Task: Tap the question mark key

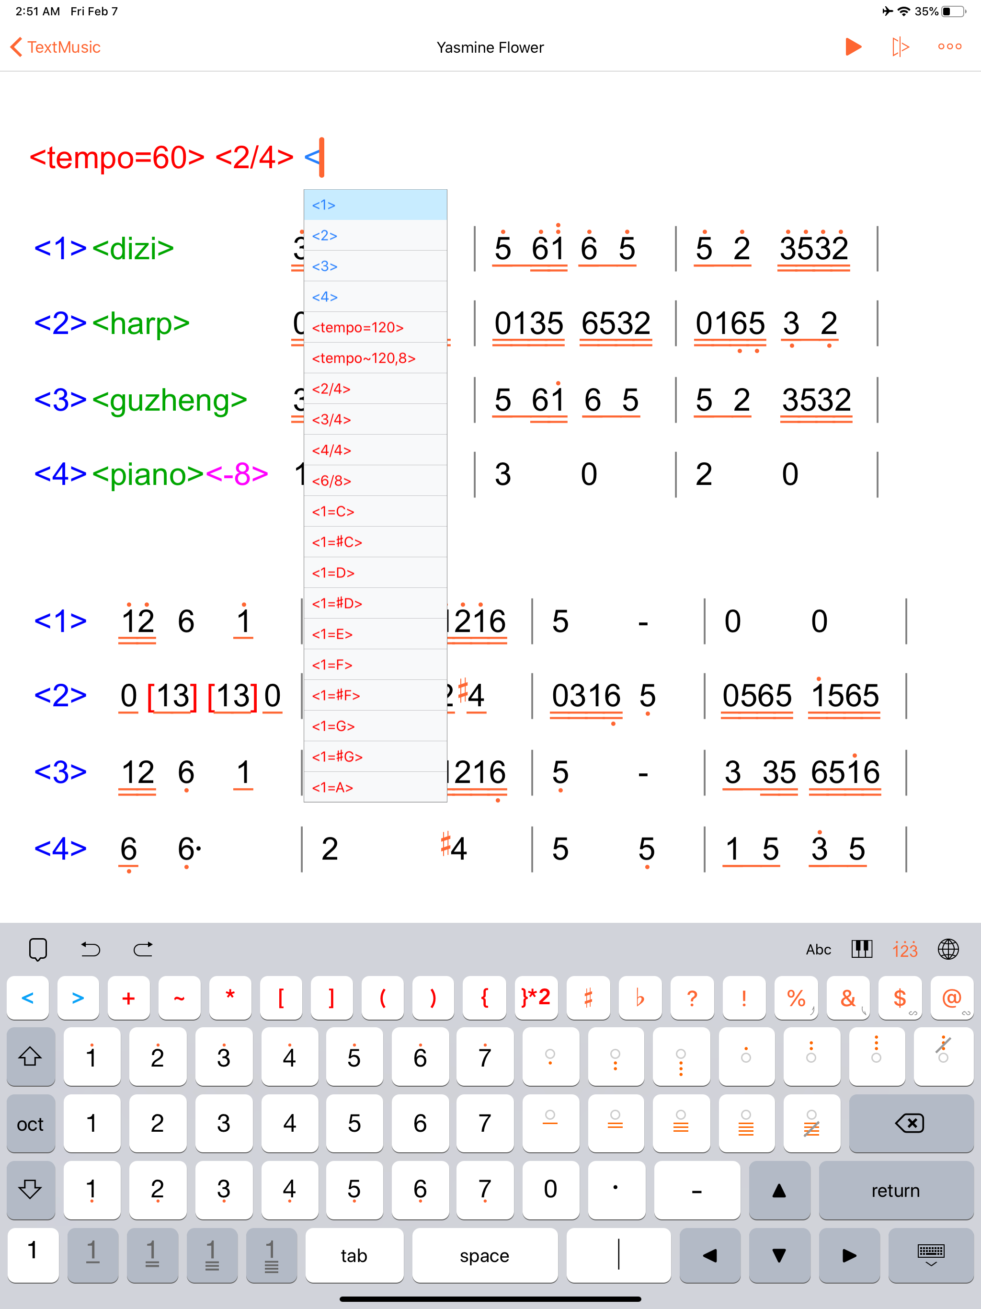Action: (x=692, y=999)
